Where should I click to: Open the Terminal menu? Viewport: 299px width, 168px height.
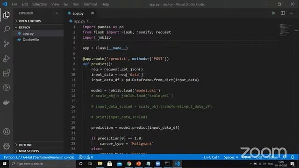coord(90,4)
